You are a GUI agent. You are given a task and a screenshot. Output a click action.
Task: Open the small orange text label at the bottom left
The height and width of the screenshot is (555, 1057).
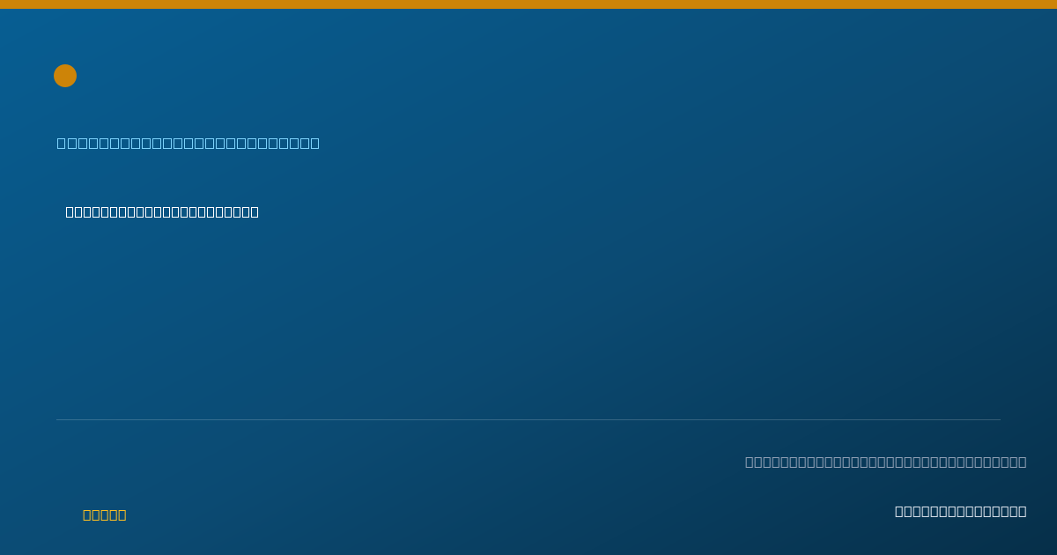click(x=105, y=514)
